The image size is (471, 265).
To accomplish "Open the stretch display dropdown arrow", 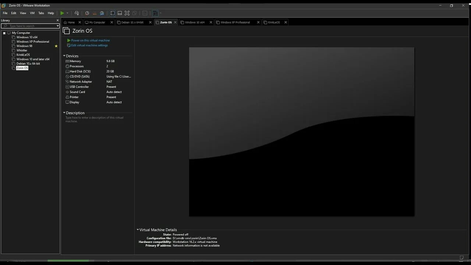I will (x=160, y=13).
